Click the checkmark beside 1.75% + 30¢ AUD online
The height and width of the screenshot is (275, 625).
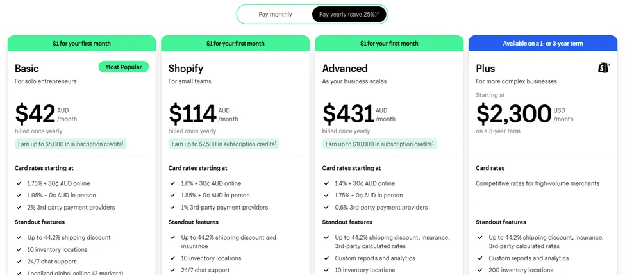point(19,183)
